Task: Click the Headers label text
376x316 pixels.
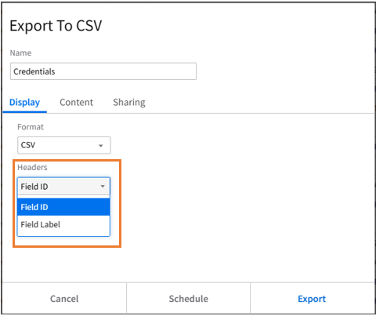Action: pyautogui.click(x=32, y=167)
